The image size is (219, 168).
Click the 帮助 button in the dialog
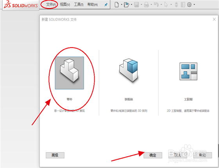point(203,155)
